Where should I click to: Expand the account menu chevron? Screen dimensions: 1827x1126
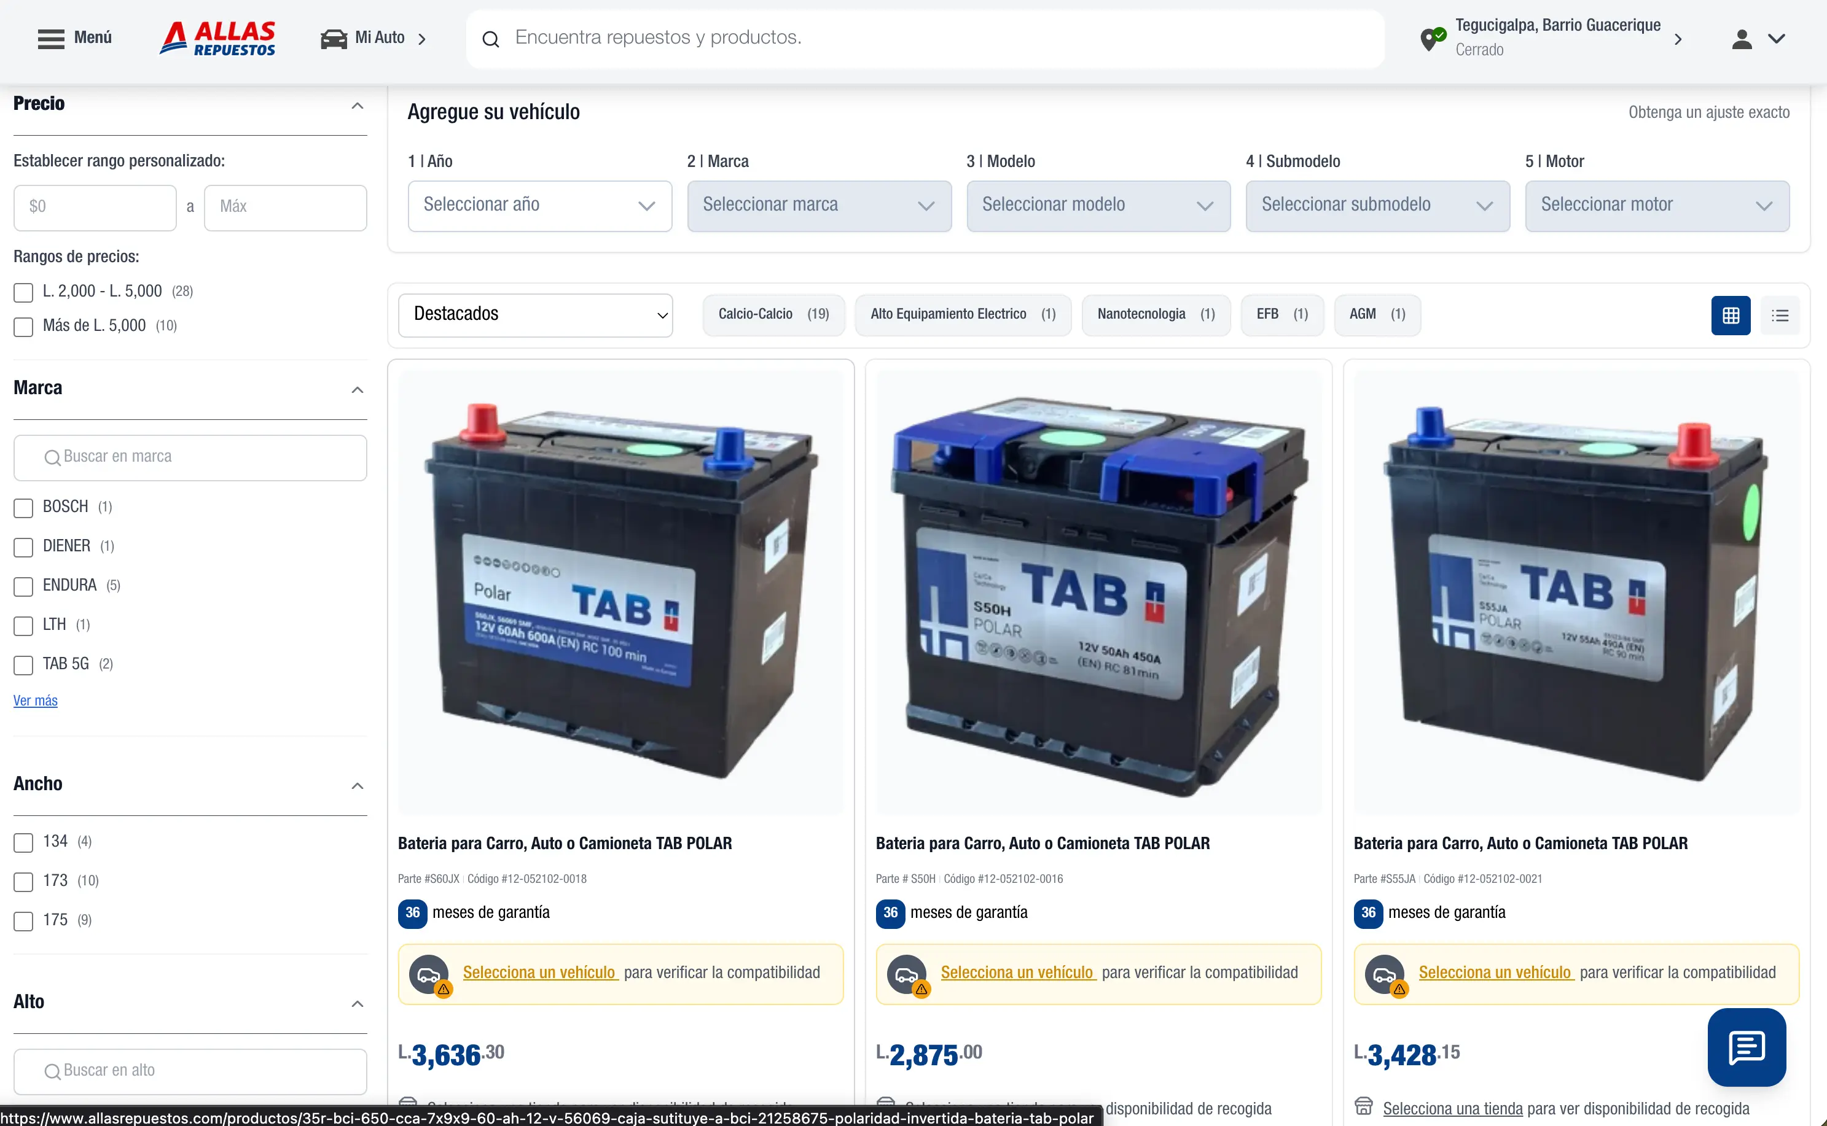pyautogui.click(x=1777, y=39)
